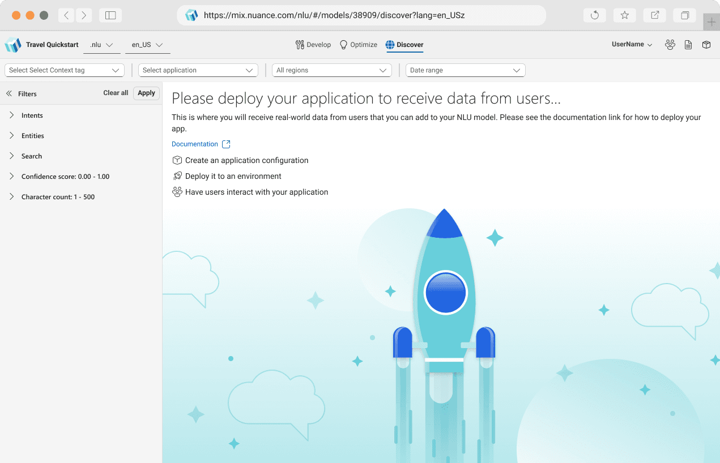This screenshot has height=463, width=720.
Task: Open the document page icon in header
Action: 688,45
